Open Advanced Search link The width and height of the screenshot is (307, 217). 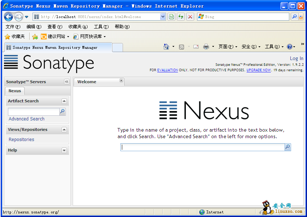point(26,119)
